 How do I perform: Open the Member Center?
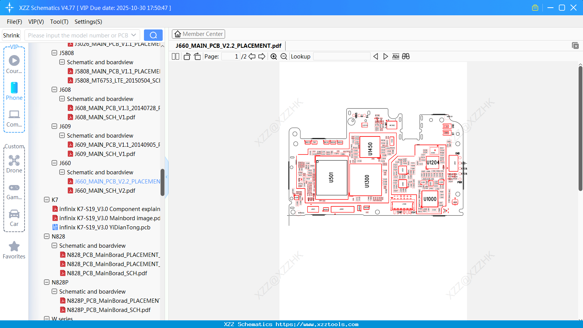pos(198,34)
